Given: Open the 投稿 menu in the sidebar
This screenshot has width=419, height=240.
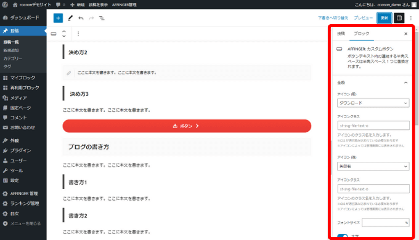Looking at the screenshot, I should pos(23,31).
